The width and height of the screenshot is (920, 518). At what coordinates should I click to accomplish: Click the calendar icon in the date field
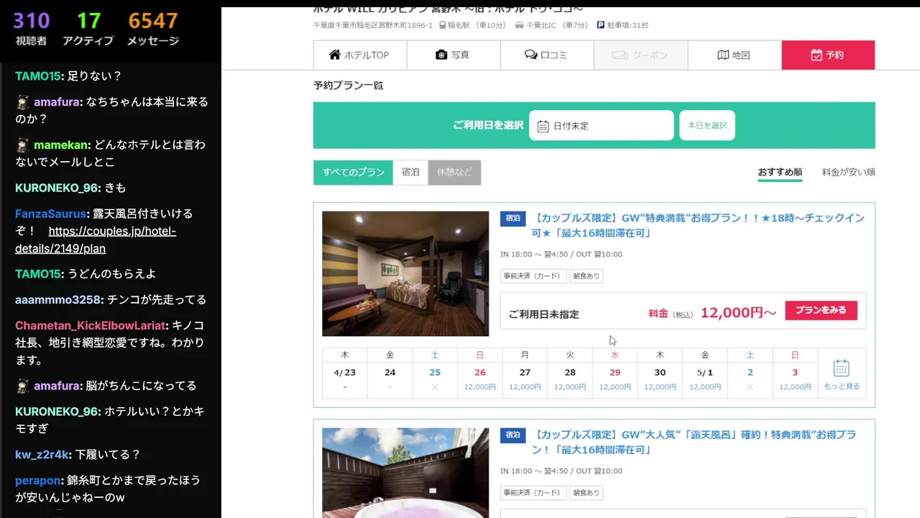pyautogui.click(x=543, y=126)
